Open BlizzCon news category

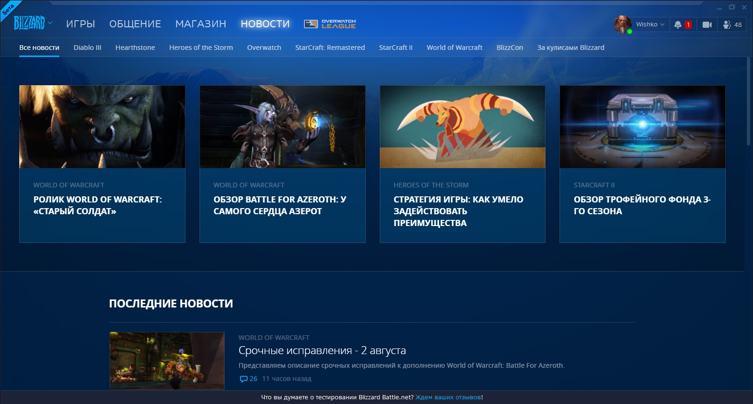[x=510, y=48]
